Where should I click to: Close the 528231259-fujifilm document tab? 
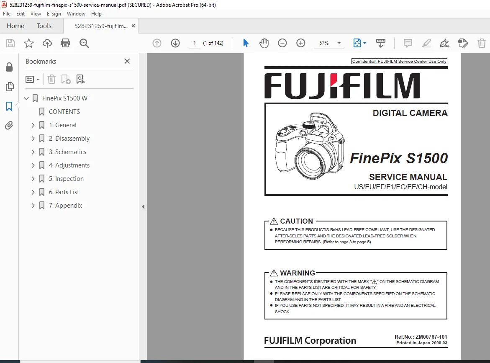(133, 26)
